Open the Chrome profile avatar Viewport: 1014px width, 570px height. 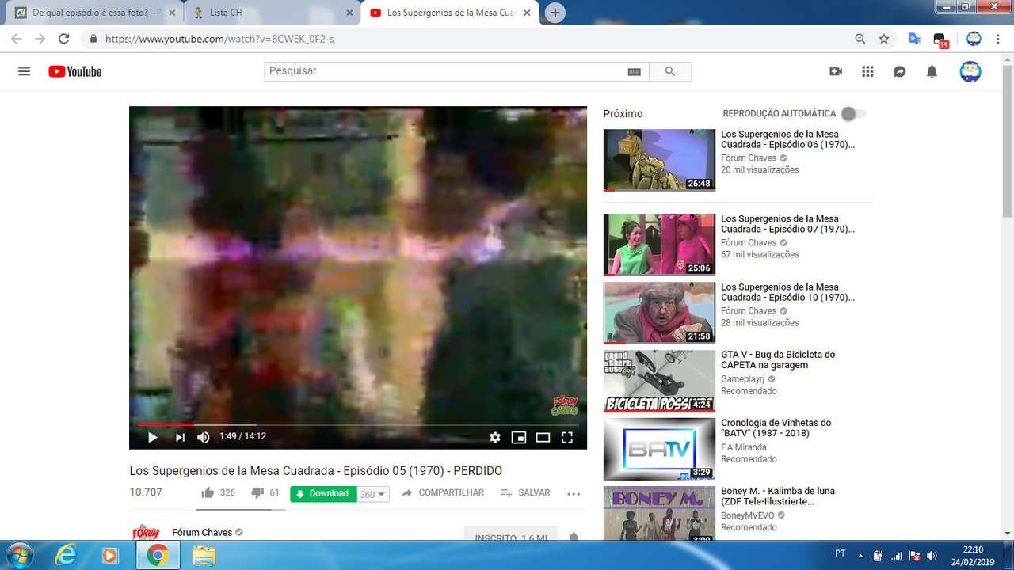pyautogui.click(x=974, y=39)
